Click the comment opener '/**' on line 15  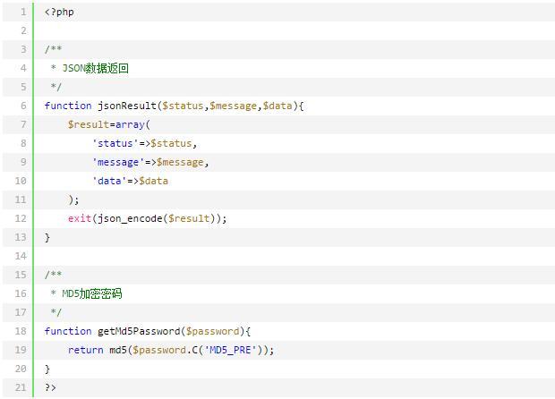tap(53, 275)
